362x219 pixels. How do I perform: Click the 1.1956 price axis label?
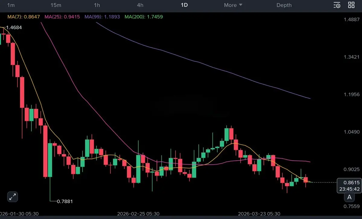pyautogui.click(x=352, y=94)
